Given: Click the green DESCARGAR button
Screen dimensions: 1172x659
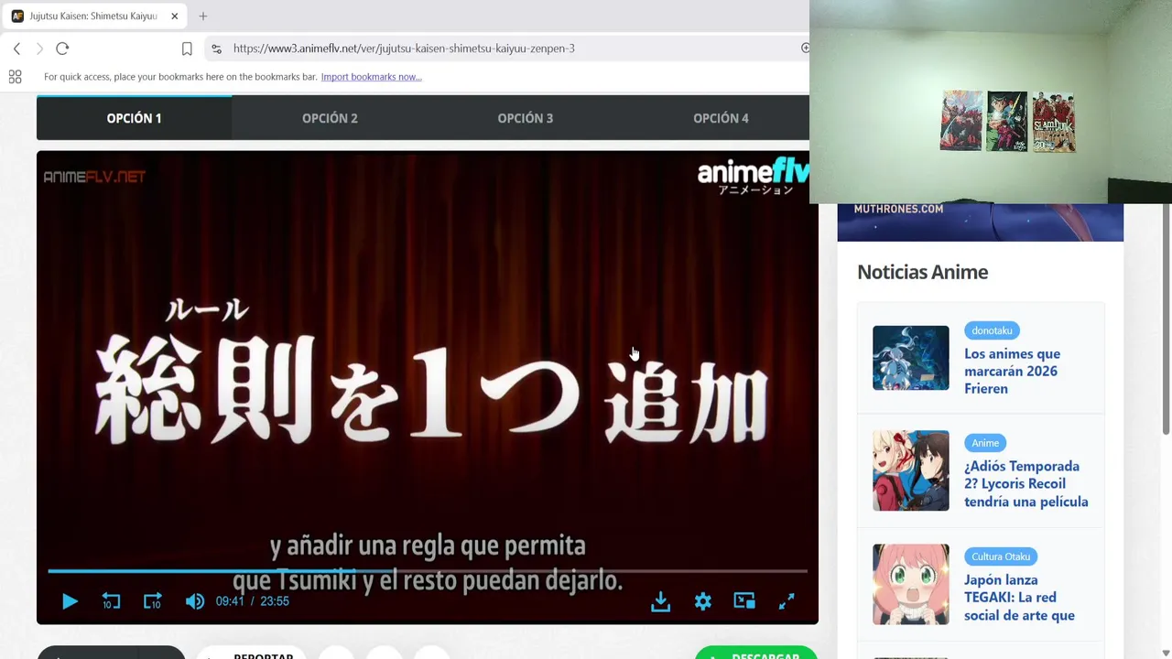Looking at the screenshot, I should point(755,654).
